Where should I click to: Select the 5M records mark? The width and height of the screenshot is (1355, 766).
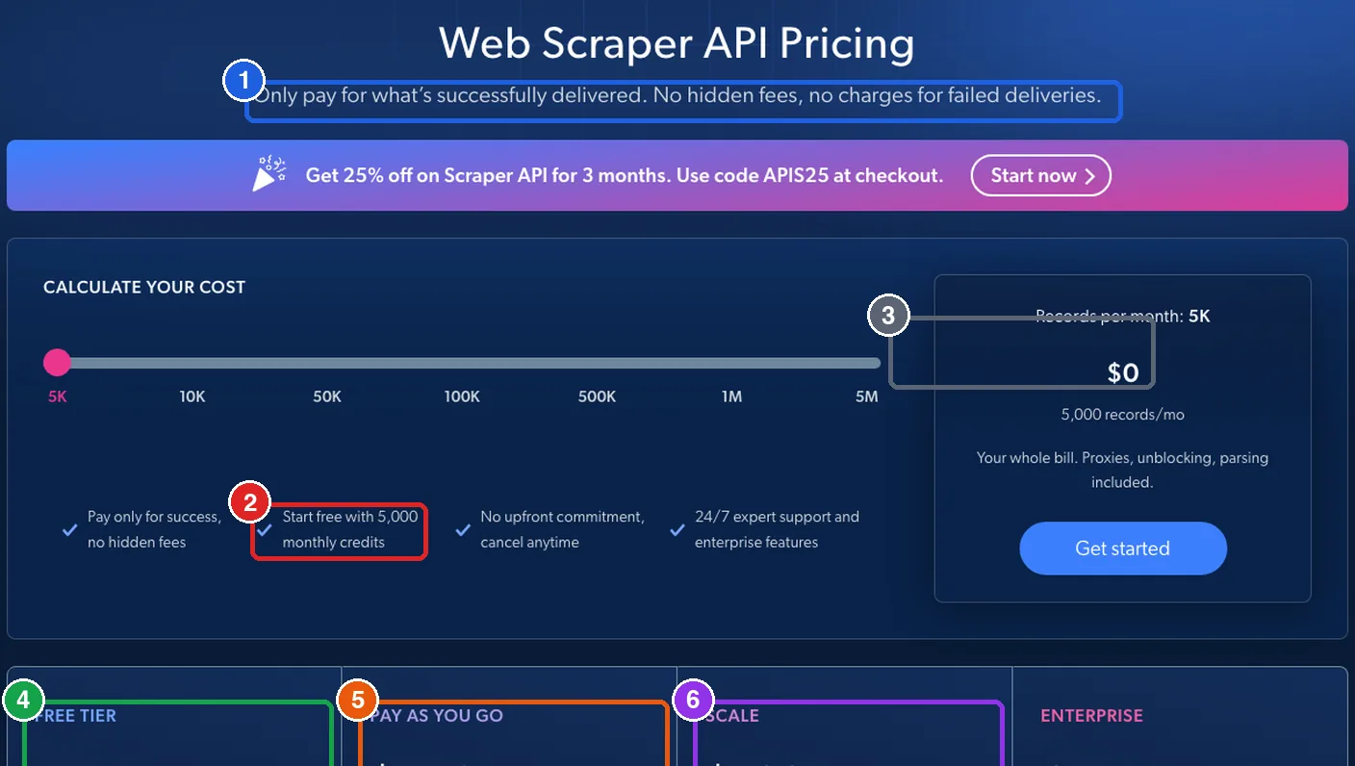click(867, 396)
